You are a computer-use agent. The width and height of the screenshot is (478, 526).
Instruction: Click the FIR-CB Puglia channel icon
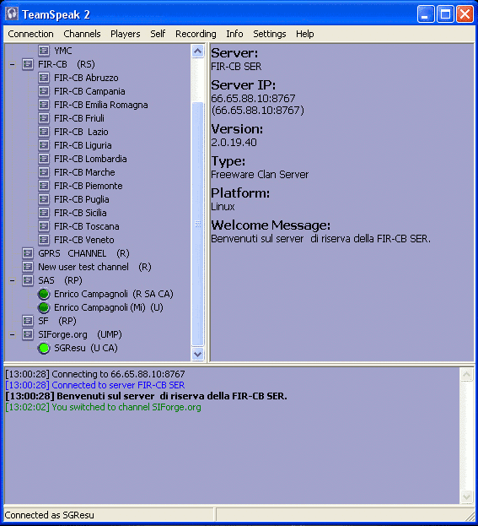[44, 199]
